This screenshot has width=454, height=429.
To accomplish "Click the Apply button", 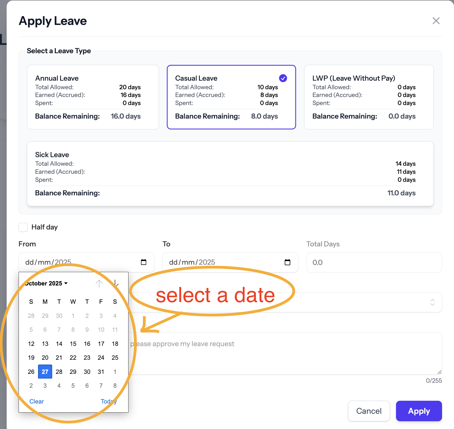I will pos(419,411).
